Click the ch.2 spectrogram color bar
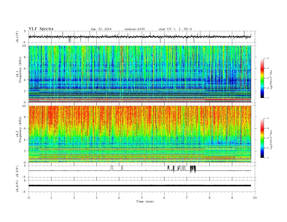This screenshot has width=287, height=222. tap(262, 138)
